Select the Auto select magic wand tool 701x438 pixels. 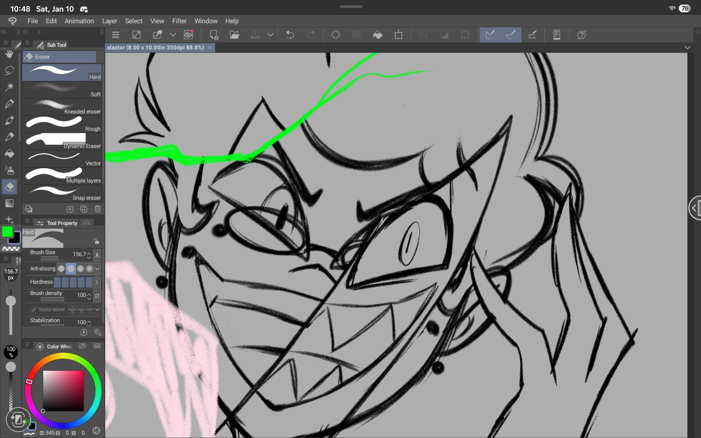coord(9,87)
